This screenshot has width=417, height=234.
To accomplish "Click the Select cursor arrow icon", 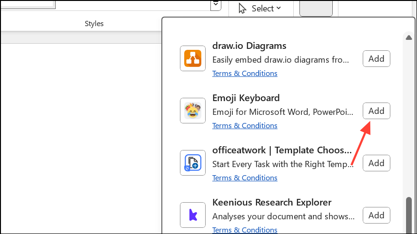I will (242, 8).
